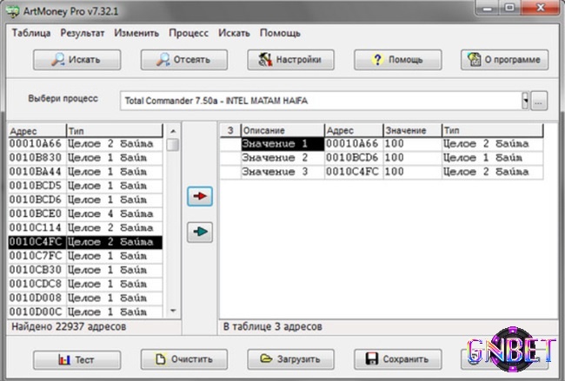Open the Изменить menu
The width and height of the screenshot is (565, 381).
pos(136,33)
